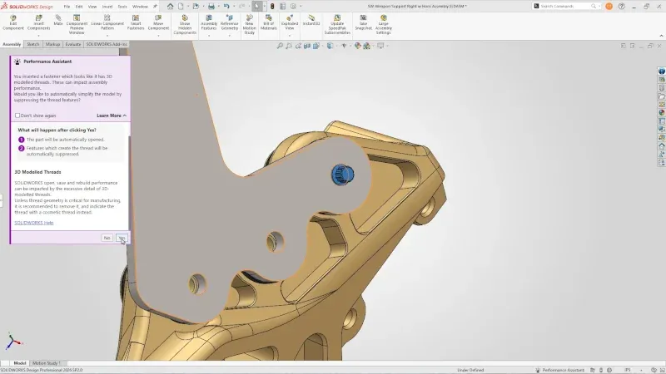Activate the Move Component tool
Image resolution: width=666 pixels, height=374 pixels.
click(158, 22)
